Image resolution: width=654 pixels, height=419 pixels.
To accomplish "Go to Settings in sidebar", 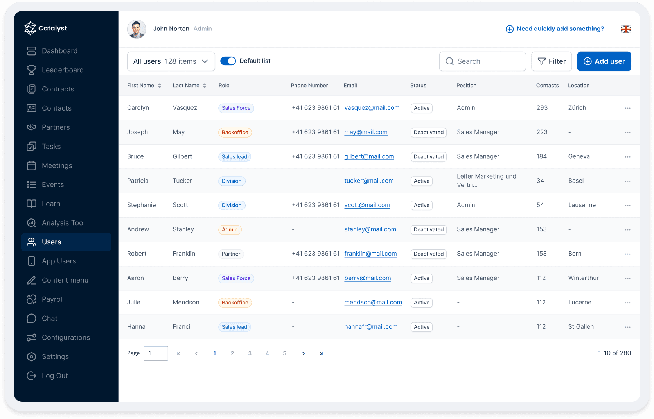I will 55,357.
